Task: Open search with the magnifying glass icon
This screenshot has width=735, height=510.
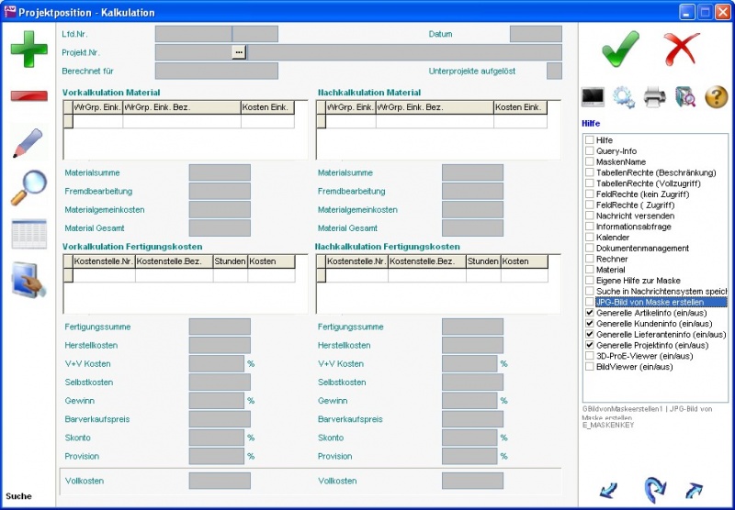Action: tap(28, 187)
